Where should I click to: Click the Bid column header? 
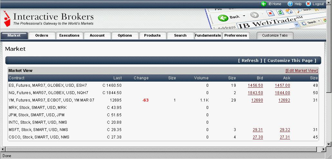[260, 78]
